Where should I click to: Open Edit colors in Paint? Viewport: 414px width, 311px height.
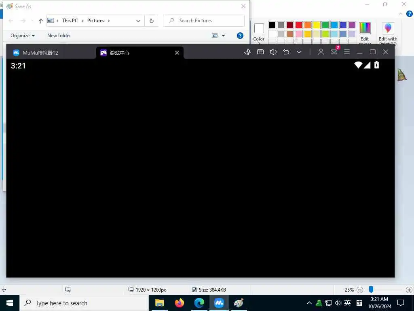coord(365,33)
